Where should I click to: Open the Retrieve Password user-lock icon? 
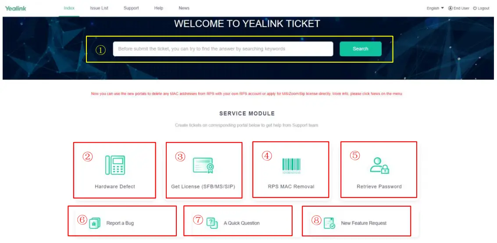tap(379, 165)
